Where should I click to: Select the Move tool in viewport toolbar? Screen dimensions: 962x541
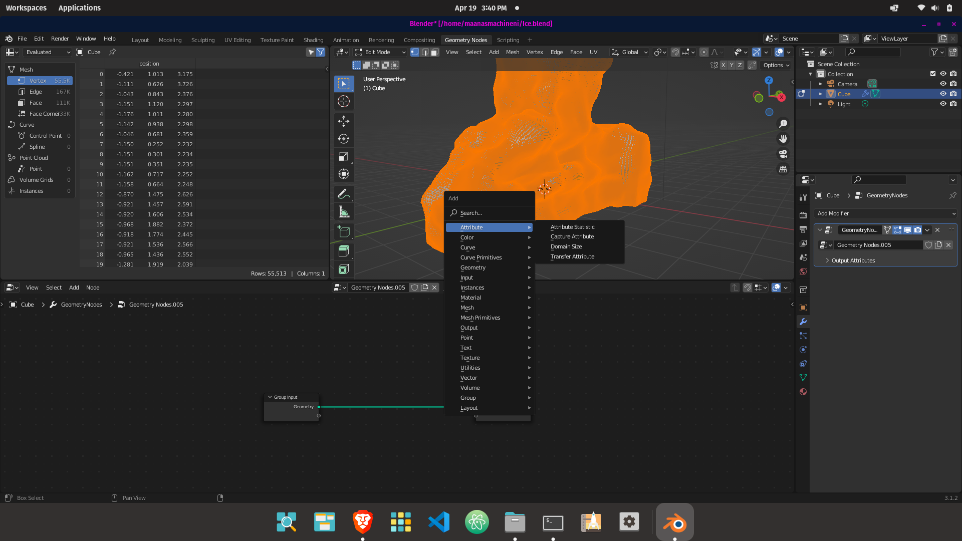(x=344, y=121)
